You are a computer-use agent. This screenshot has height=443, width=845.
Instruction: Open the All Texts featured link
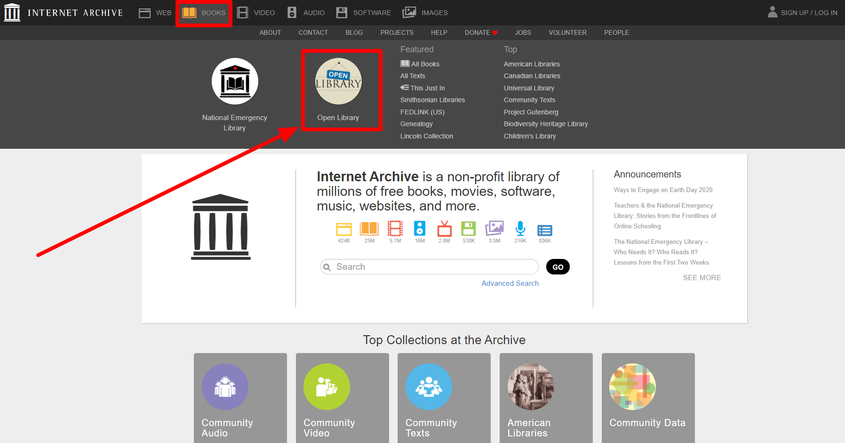tap(413, 76)
